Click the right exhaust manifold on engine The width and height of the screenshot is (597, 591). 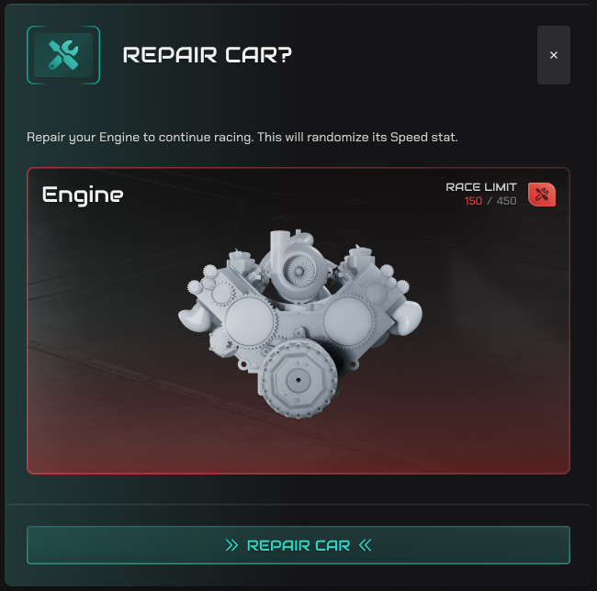tap(407, 316)
